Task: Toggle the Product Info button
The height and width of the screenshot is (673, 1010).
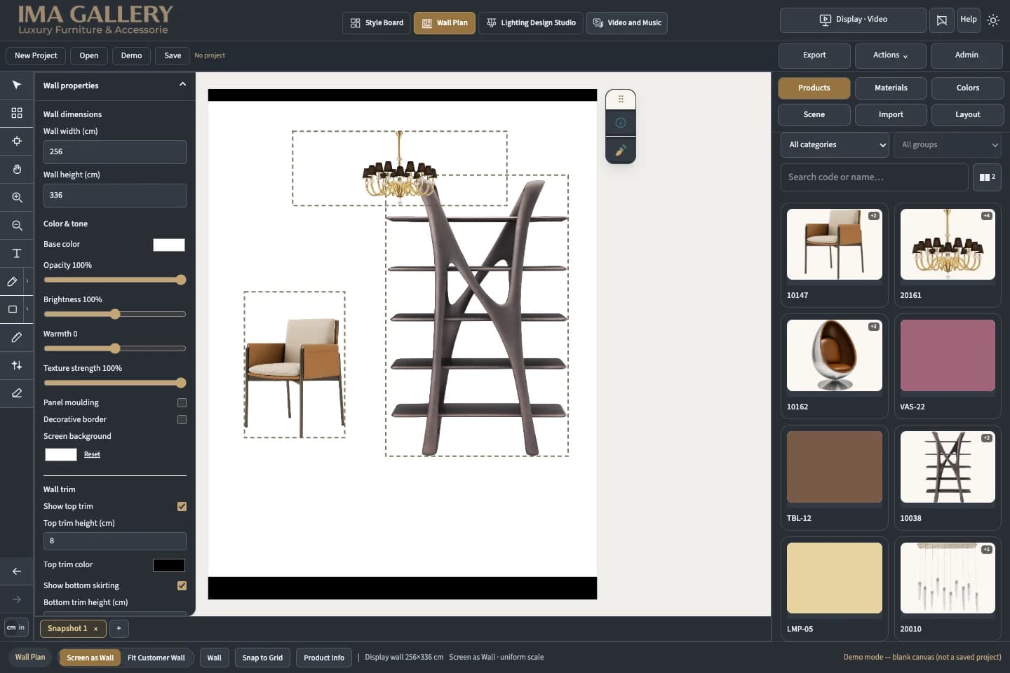Action: 324,658
